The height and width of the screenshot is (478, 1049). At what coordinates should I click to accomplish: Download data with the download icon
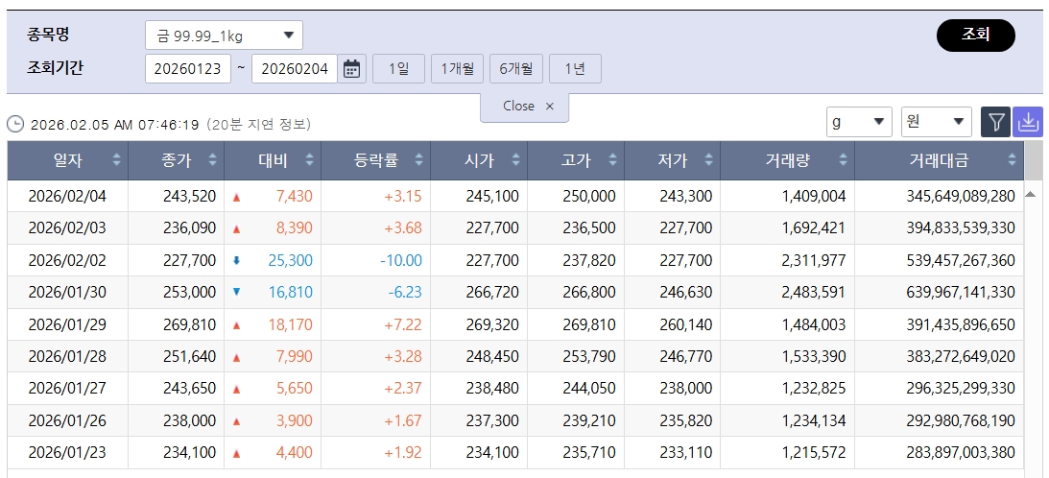tap(1028, 123)
